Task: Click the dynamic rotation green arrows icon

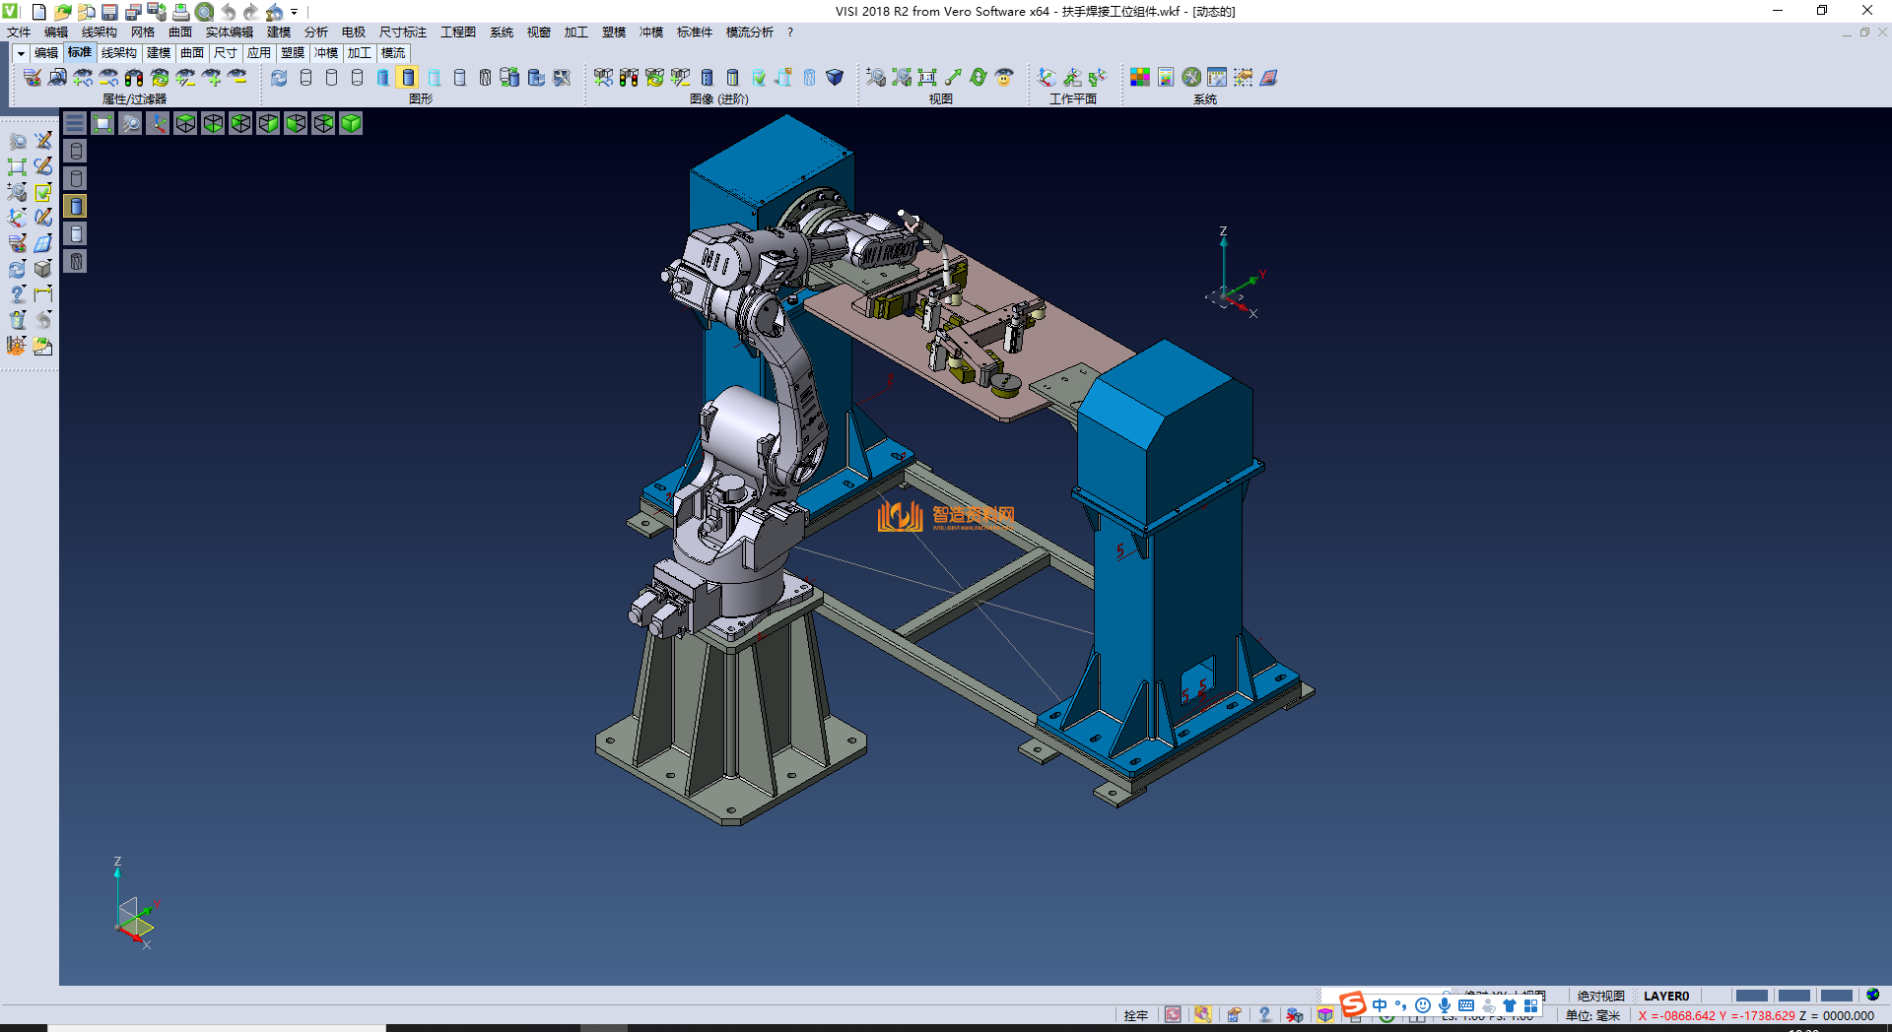Action: click(979, 77)
